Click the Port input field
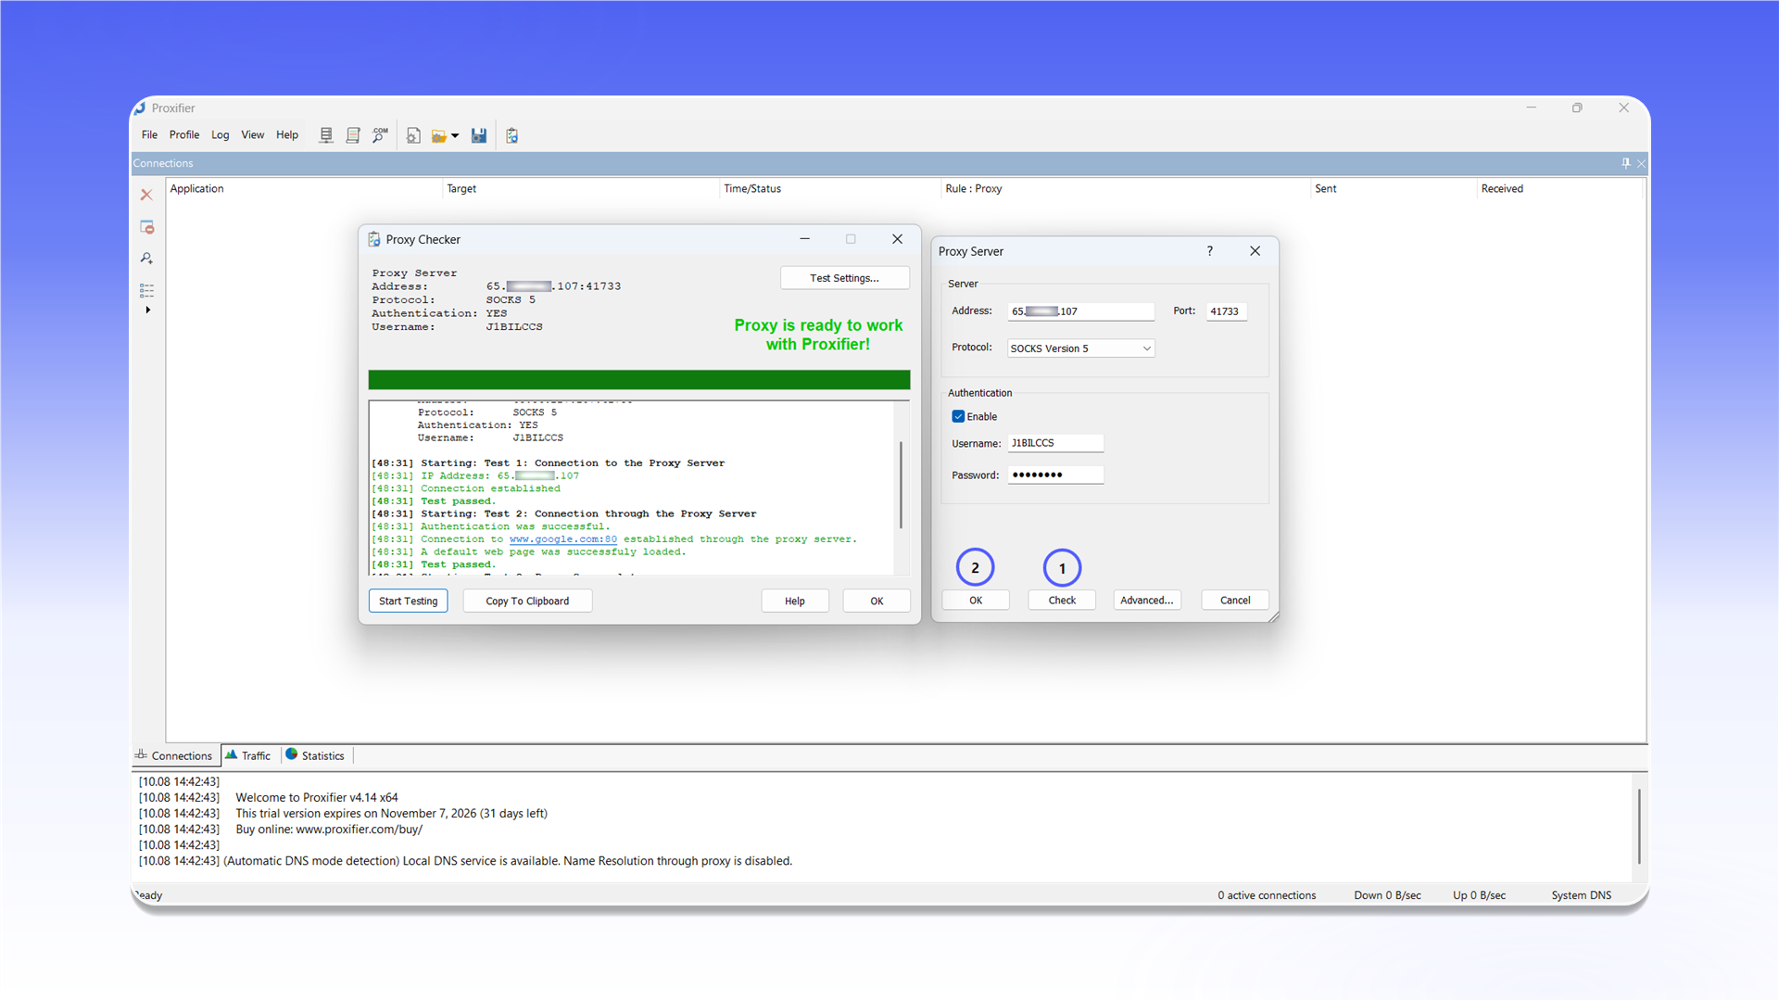 click(x=1227, y=311)
